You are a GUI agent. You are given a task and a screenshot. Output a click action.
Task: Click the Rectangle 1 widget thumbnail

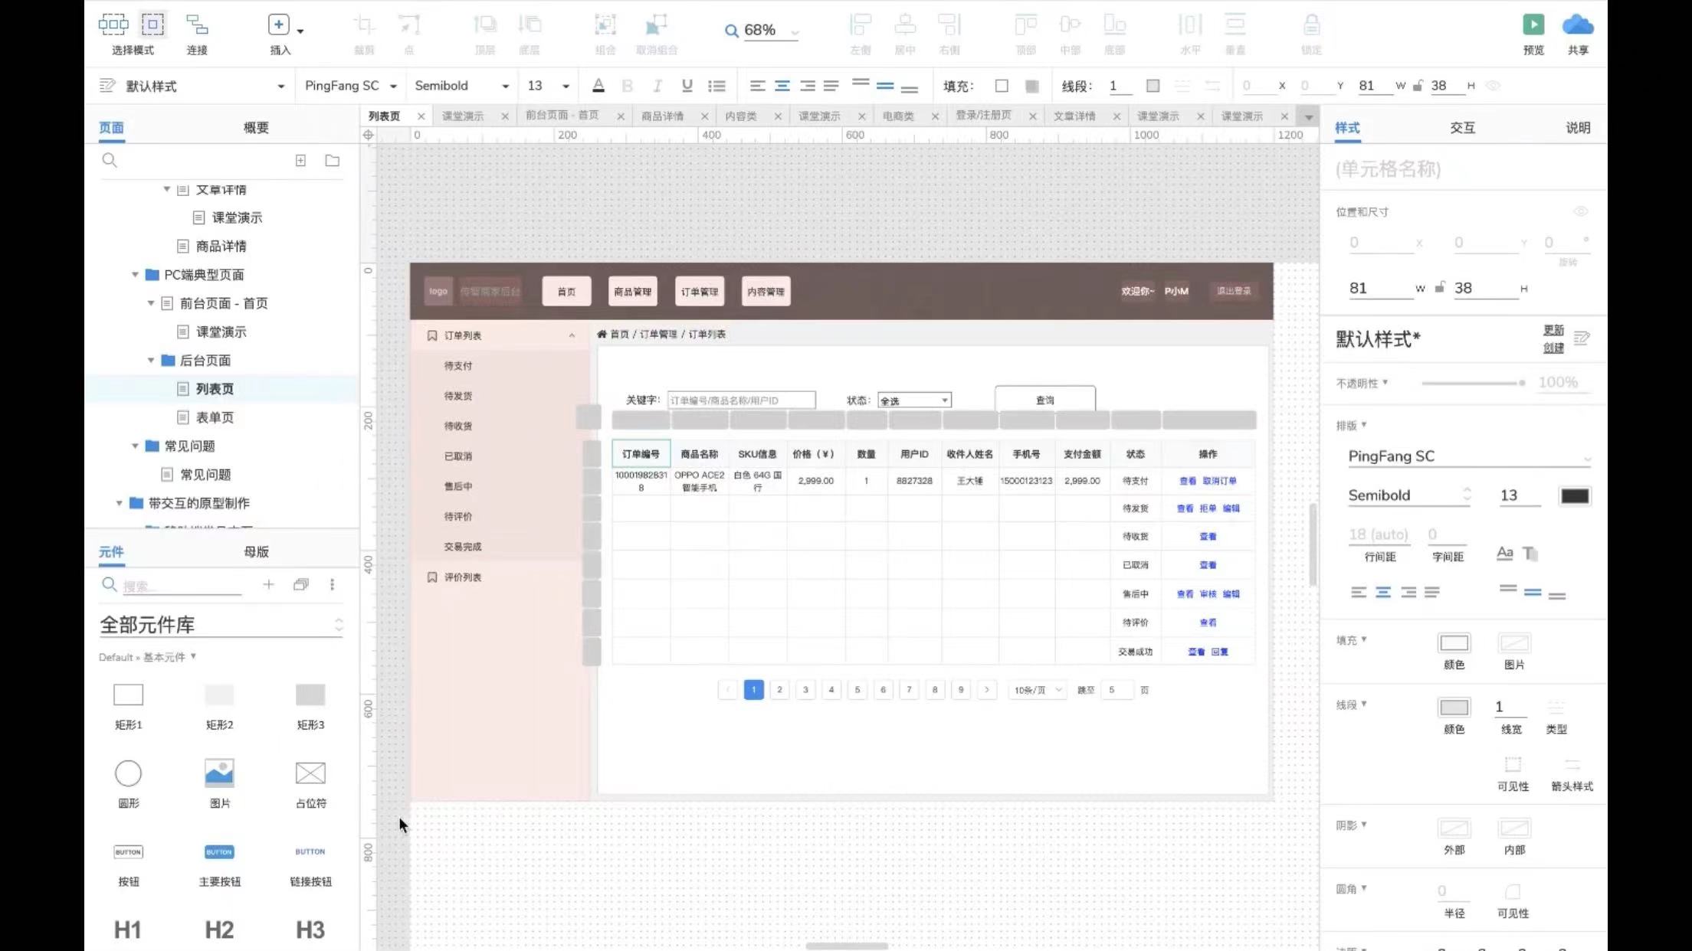[128, 694]
